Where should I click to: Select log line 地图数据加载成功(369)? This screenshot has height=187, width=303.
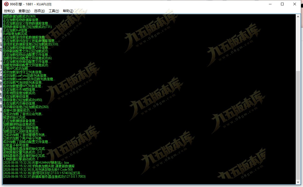click(x=19, y=16)
